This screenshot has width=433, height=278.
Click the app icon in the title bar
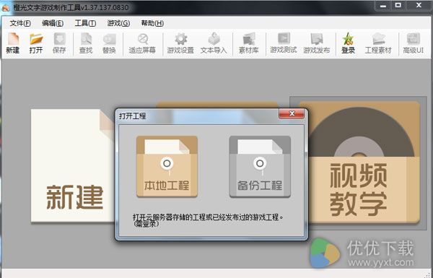[x=6, y=8]
